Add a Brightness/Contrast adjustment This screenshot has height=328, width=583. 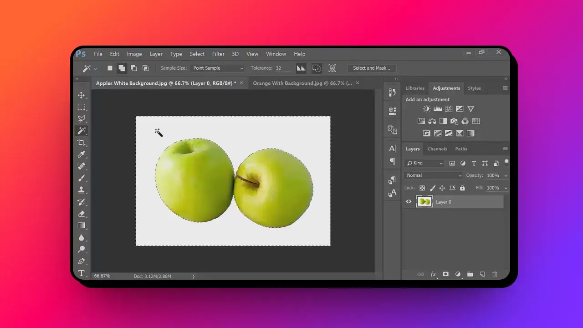[427, 108]
